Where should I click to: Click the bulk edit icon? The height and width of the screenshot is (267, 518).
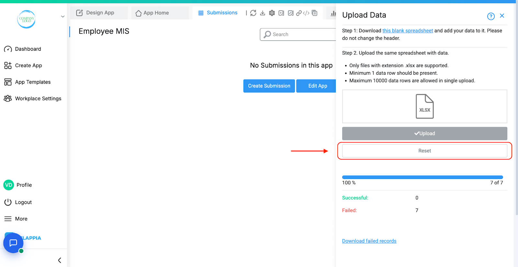pyautogui.click(x=291, y=13)
